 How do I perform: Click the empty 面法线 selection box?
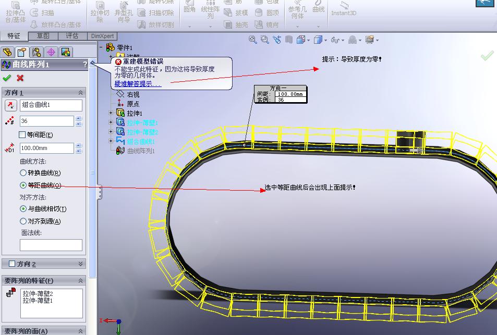(x=51, y=245)
